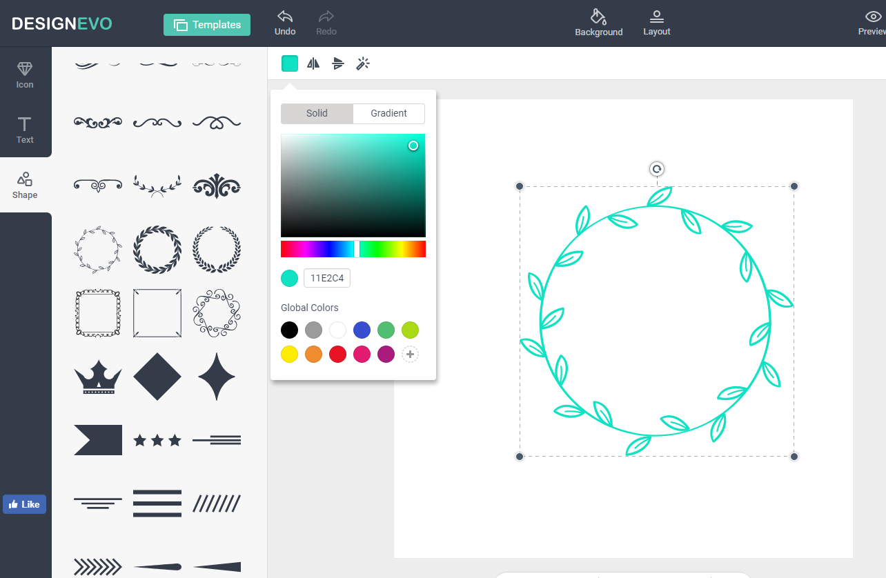Select the Shape sidebar tab
This screenshot has width=886, height=578.
25,186
